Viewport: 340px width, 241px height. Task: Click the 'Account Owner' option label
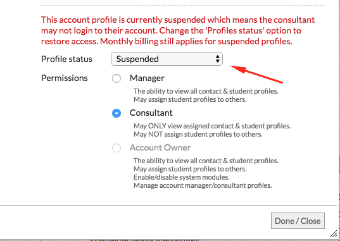[160, 147]
